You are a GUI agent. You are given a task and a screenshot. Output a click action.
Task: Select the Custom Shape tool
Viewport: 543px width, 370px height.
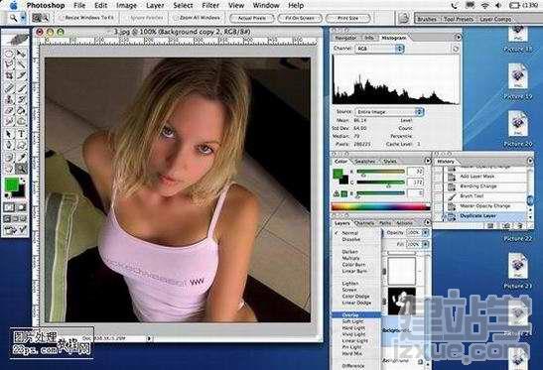22,145
